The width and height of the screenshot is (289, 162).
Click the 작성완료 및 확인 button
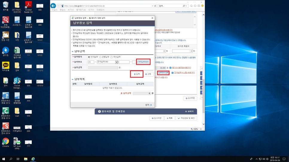tap(186, 118)
